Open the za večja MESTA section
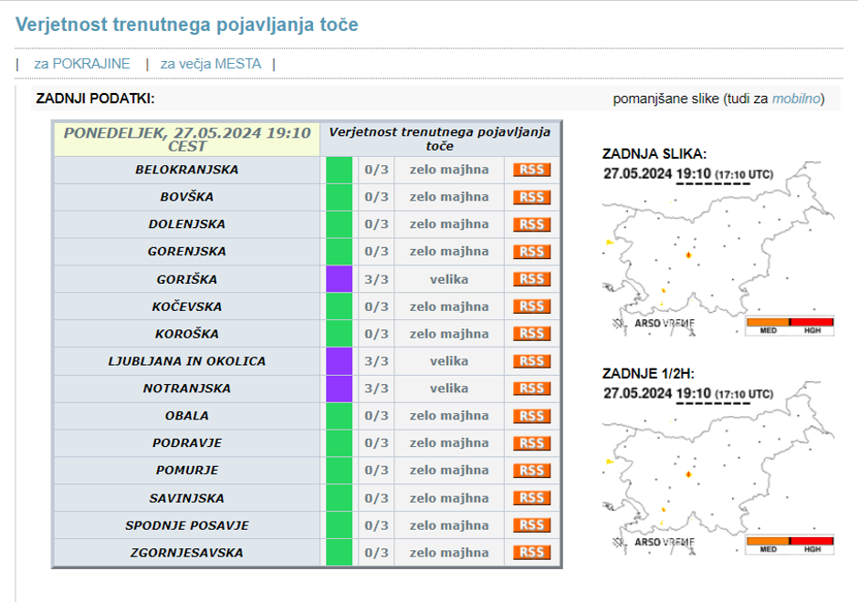The width and height of the screenshot is (858, 602). [x=210, y=63]
